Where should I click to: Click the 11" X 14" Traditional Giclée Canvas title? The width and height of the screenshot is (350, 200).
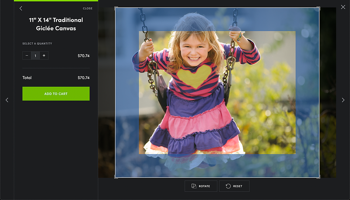[x=56, y=24]
